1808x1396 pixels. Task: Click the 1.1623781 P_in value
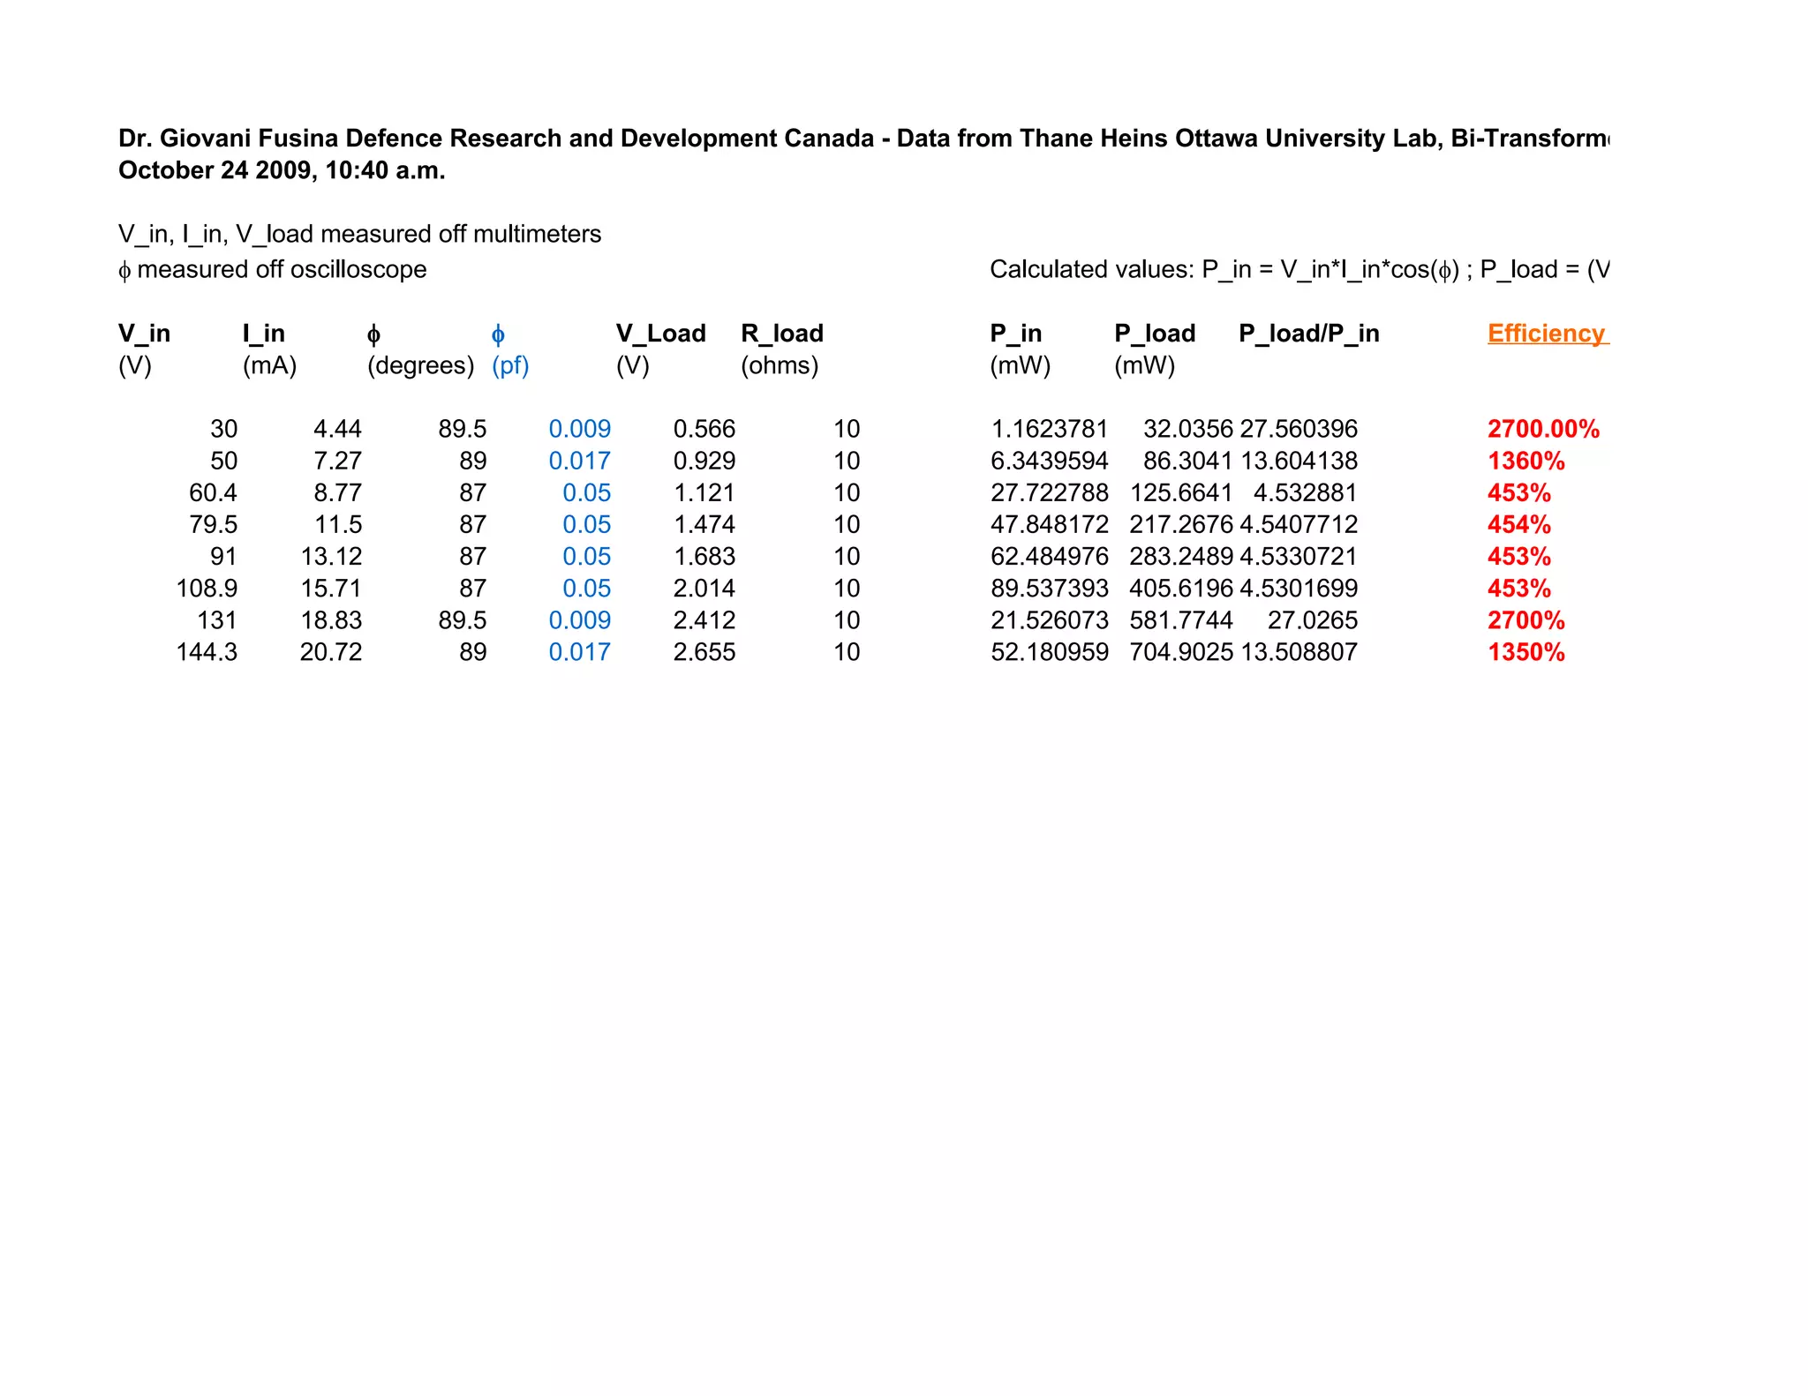1050,429
